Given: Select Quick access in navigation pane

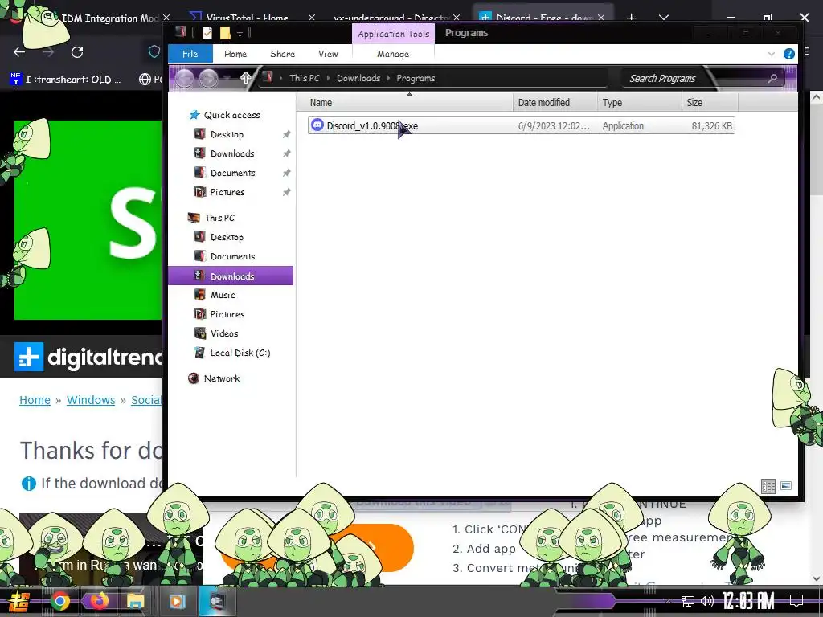Looking at the screenshot, I should (231, 115).
